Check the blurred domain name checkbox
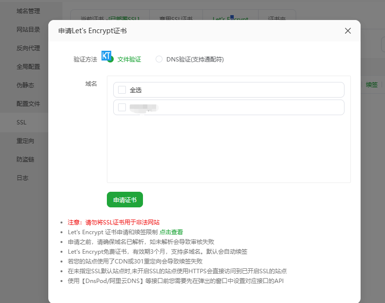The width and height of the screenshot is (385, 303). click(122, 107)
